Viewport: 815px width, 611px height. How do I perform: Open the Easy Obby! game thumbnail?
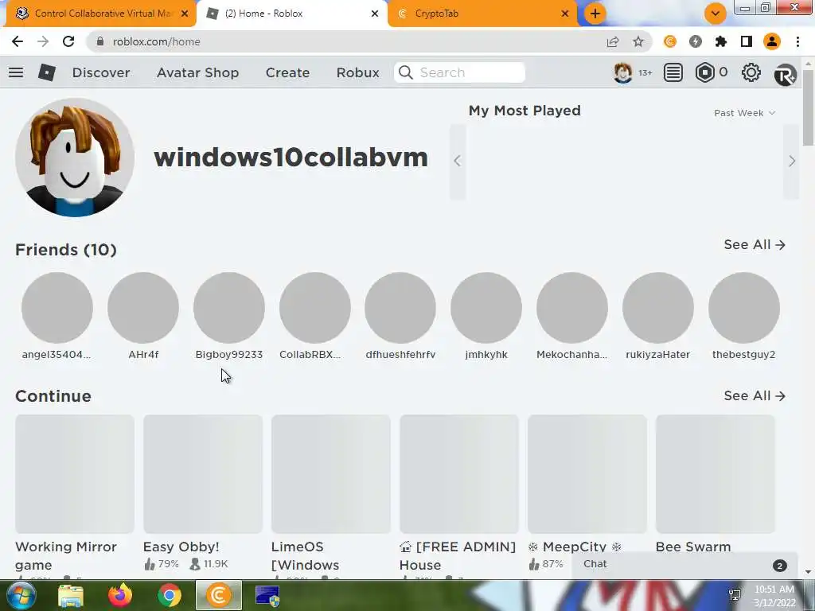pyautogui.click(x=203, y=474)
